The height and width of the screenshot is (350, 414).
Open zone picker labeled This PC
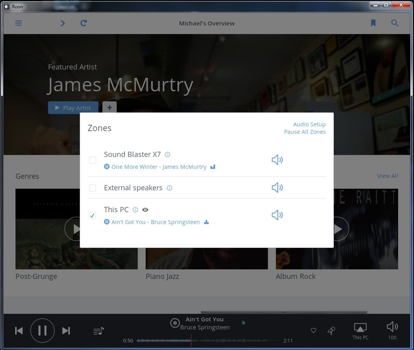click(x=360, y=331)
